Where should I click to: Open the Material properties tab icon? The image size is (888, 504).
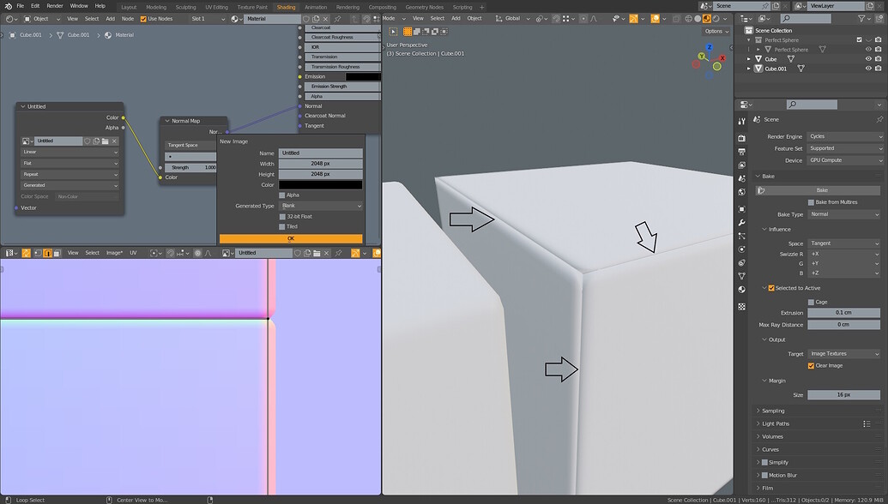point(742,290)
